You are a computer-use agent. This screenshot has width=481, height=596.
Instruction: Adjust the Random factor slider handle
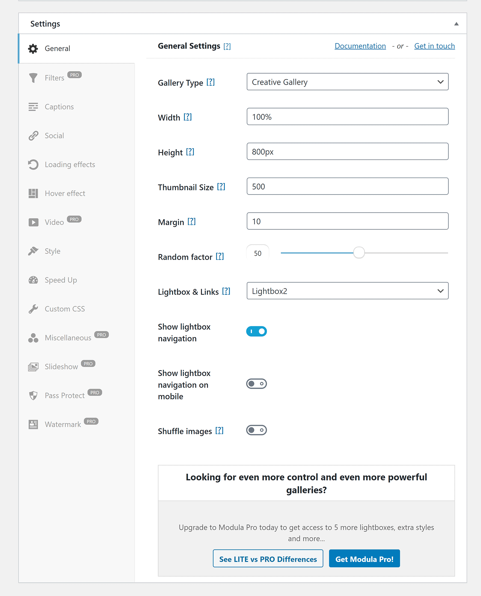[359, 253]
